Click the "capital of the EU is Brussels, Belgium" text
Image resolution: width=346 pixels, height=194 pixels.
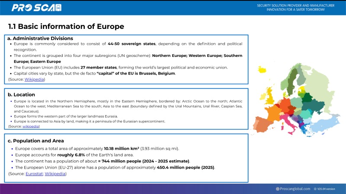point(136,73)
